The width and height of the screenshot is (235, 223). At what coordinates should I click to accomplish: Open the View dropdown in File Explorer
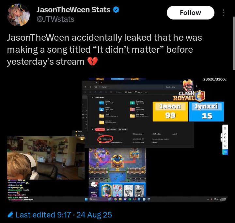[129, 92]
